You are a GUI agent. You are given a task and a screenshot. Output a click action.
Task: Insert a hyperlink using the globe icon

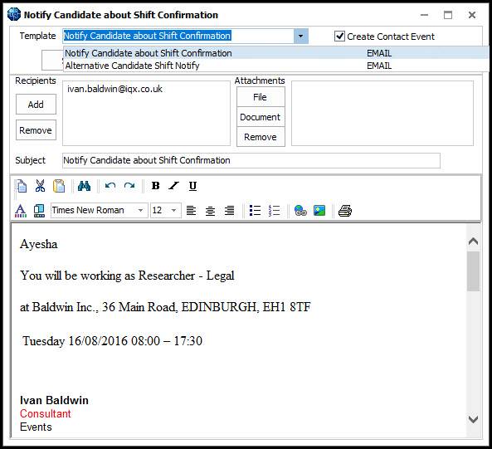tap(300, 211)
